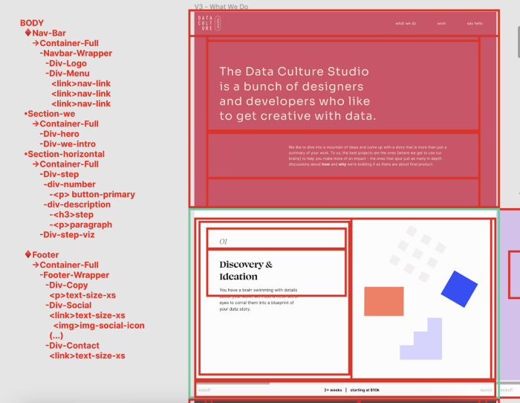Click the diamond marker beside Nav-Bar
Image resolution: width=520 pixels, height=403 pixels.
point(28,33)
